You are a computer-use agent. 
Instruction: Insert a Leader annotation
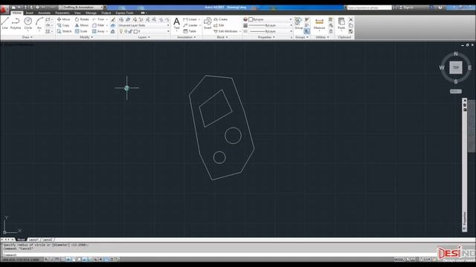190,25
